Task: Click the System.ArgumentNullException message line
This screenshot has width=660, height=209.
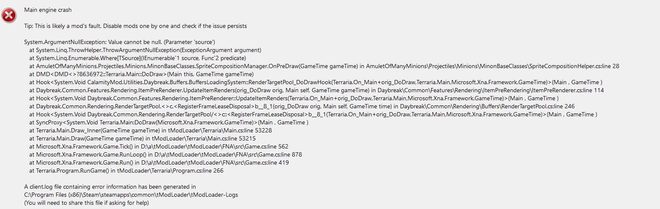Action: pos(120,42)
